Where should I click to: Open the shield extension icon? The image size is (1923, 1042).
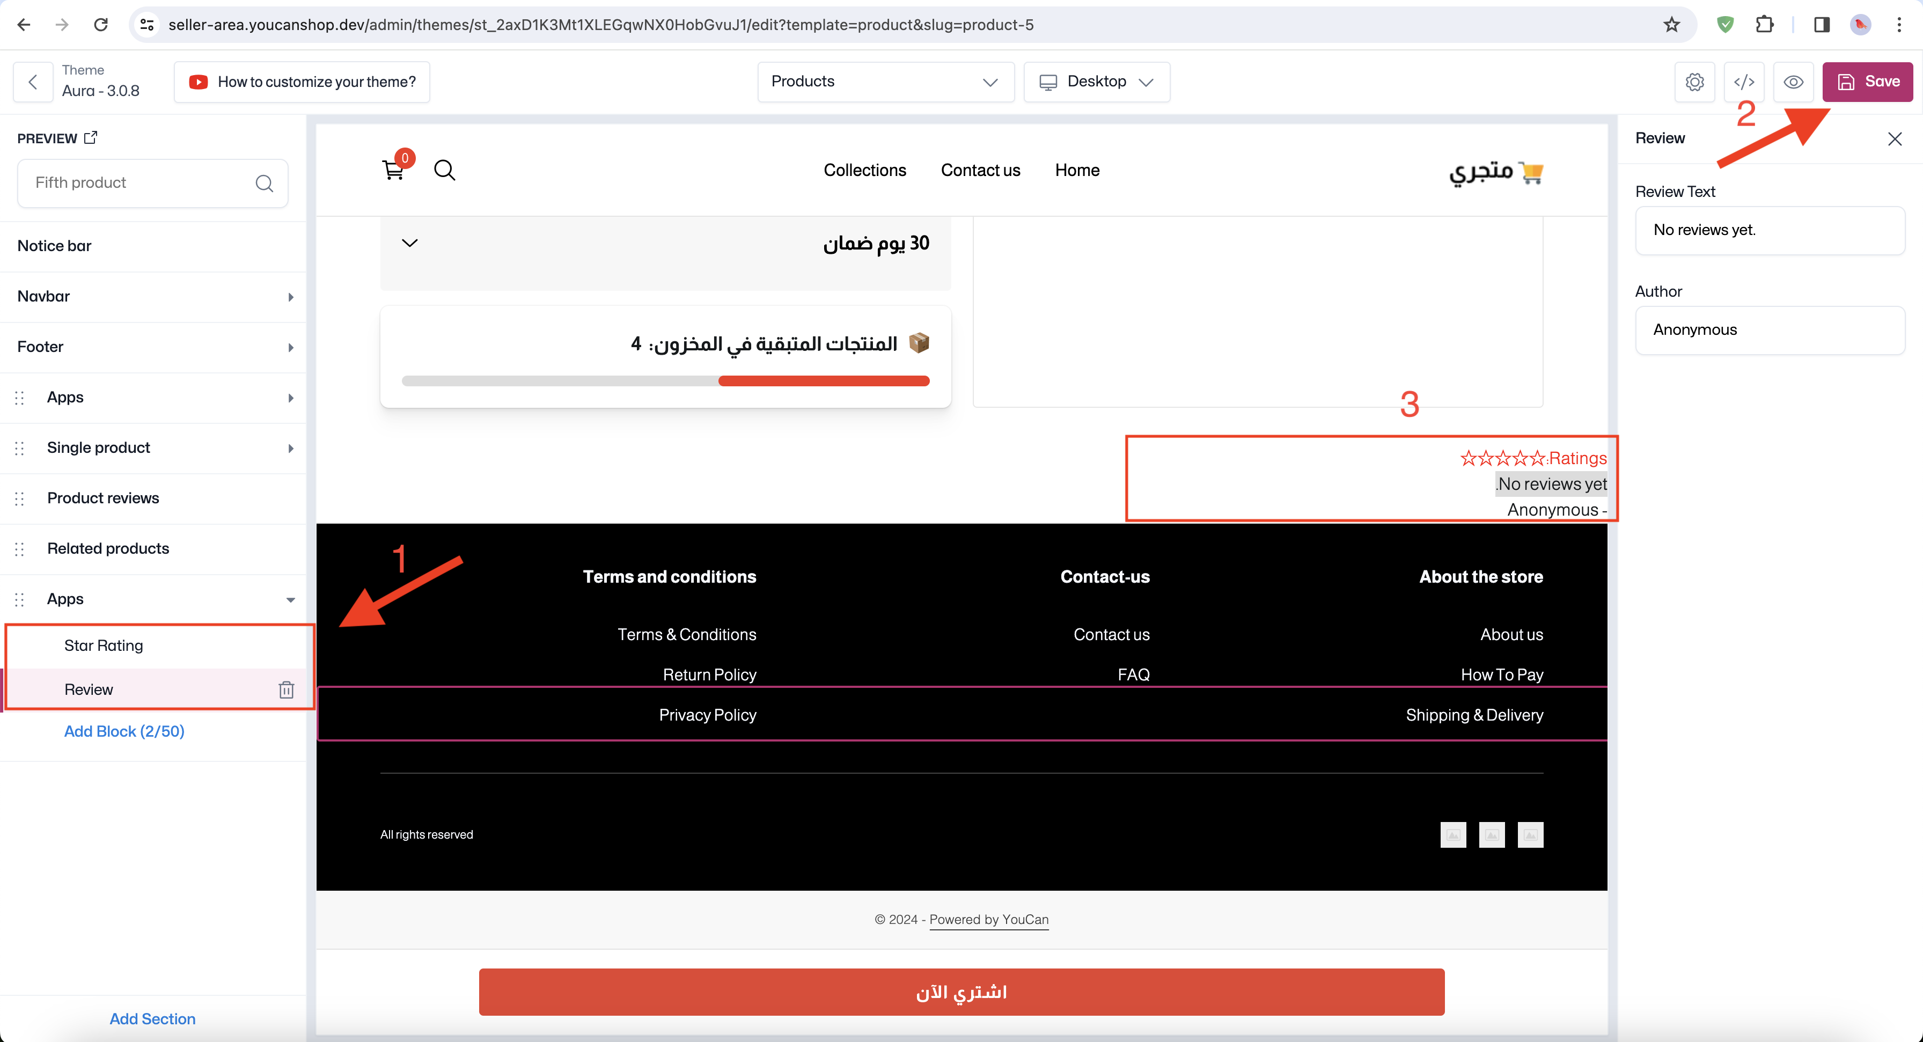(1725, 25)
